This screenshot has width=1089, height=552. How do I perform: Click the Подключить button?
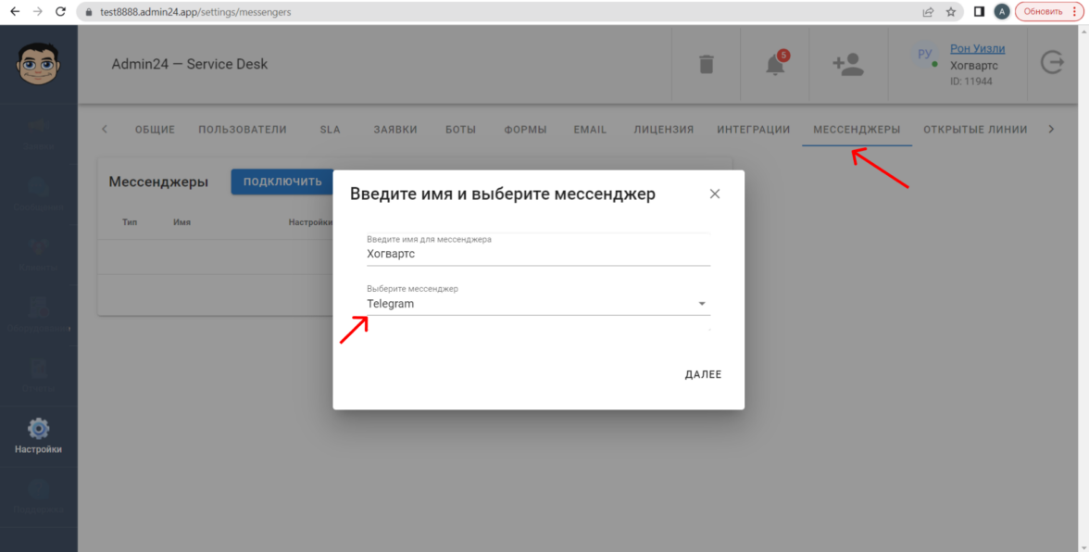(x=282, y=182)
